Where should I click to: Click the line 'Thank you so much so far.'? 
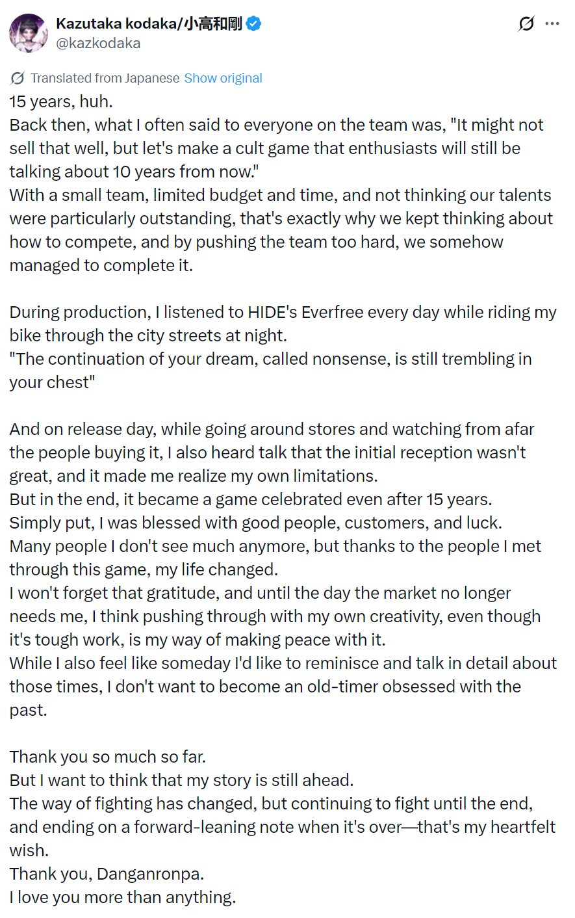[x=107, y=757]
